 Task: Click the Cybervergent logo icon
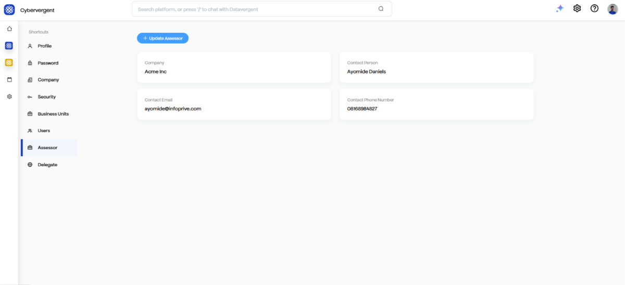(9, 9)
